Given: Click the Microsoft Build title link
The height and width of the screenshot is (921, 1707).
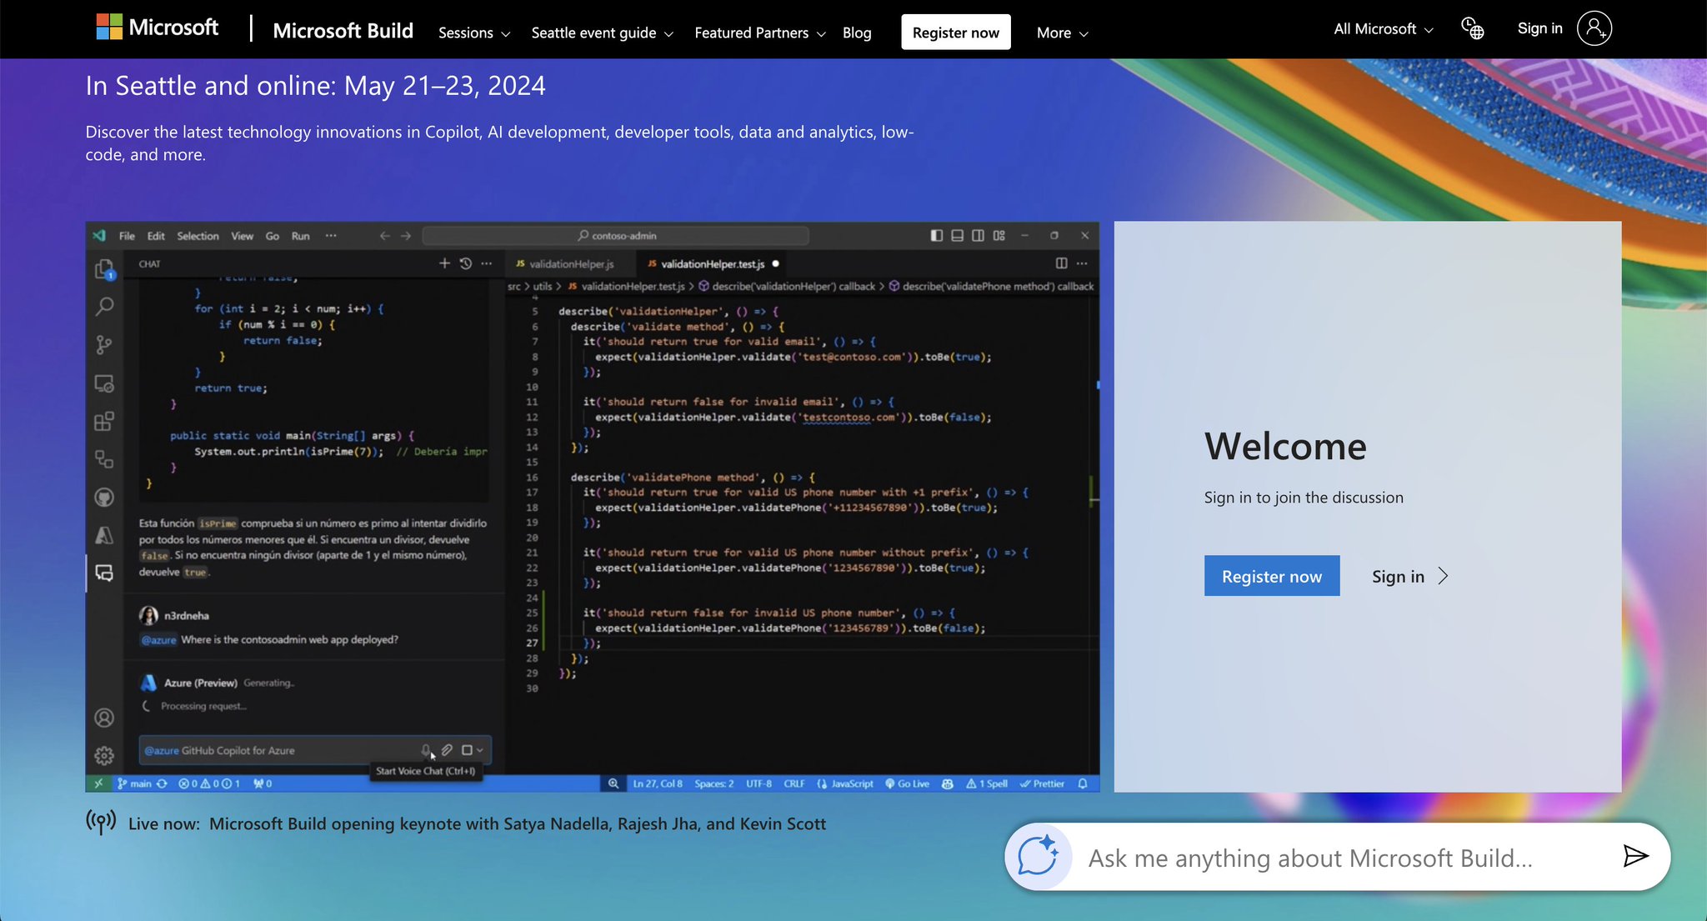Looking at the screenshot, I should (343, 30).
